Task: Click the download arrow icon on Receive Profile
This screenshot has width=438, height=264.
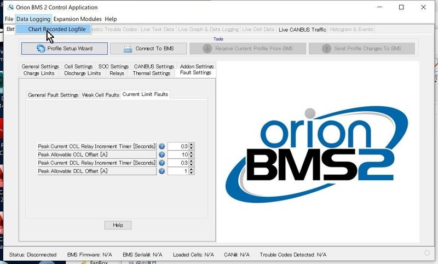Action: tap(208, 49)
